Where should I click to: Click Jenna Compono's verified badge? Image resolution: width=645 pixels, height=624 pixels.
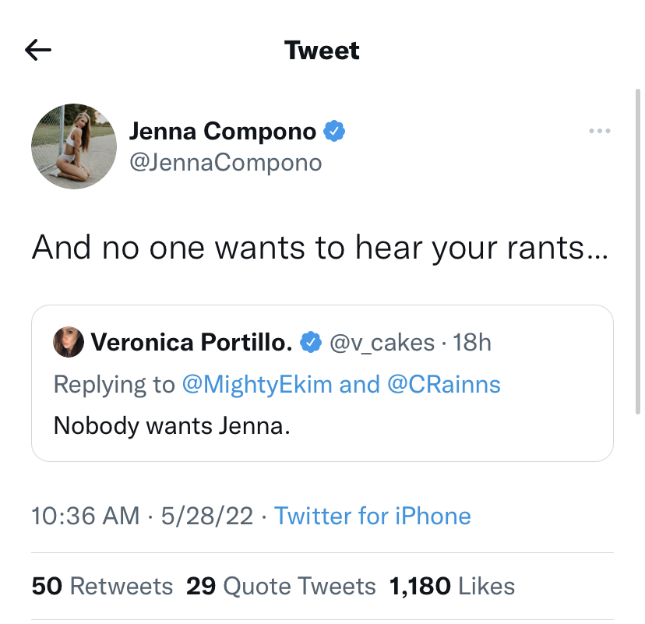[x=334, y=131]
